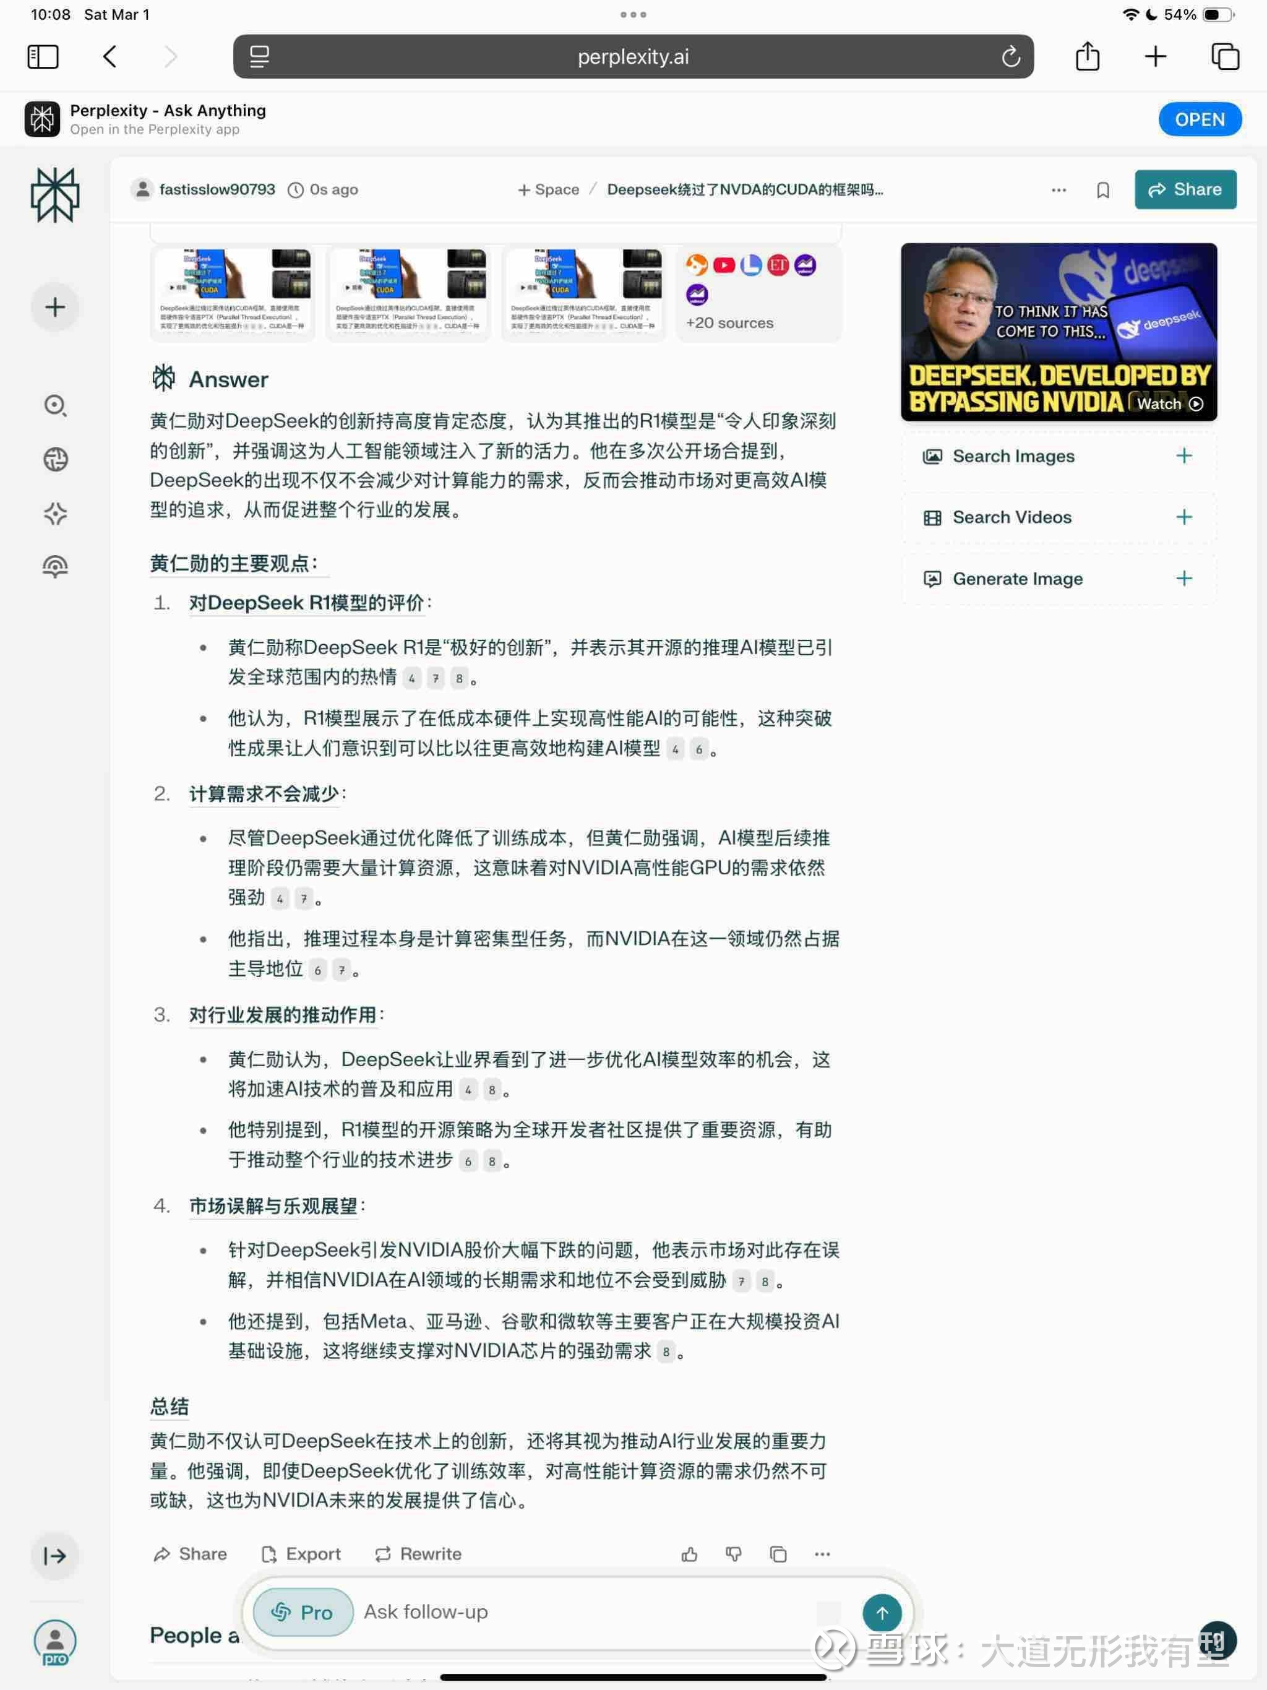
Task: Expand the +20 sources card
Action: pyautogui.click(x=759, y=293)
